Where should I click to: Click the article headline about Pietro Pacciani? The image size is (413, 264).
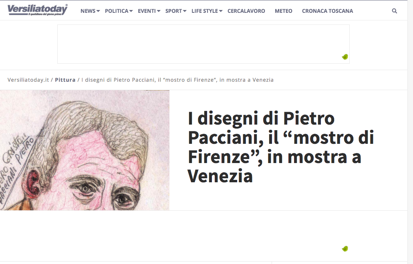281,147
